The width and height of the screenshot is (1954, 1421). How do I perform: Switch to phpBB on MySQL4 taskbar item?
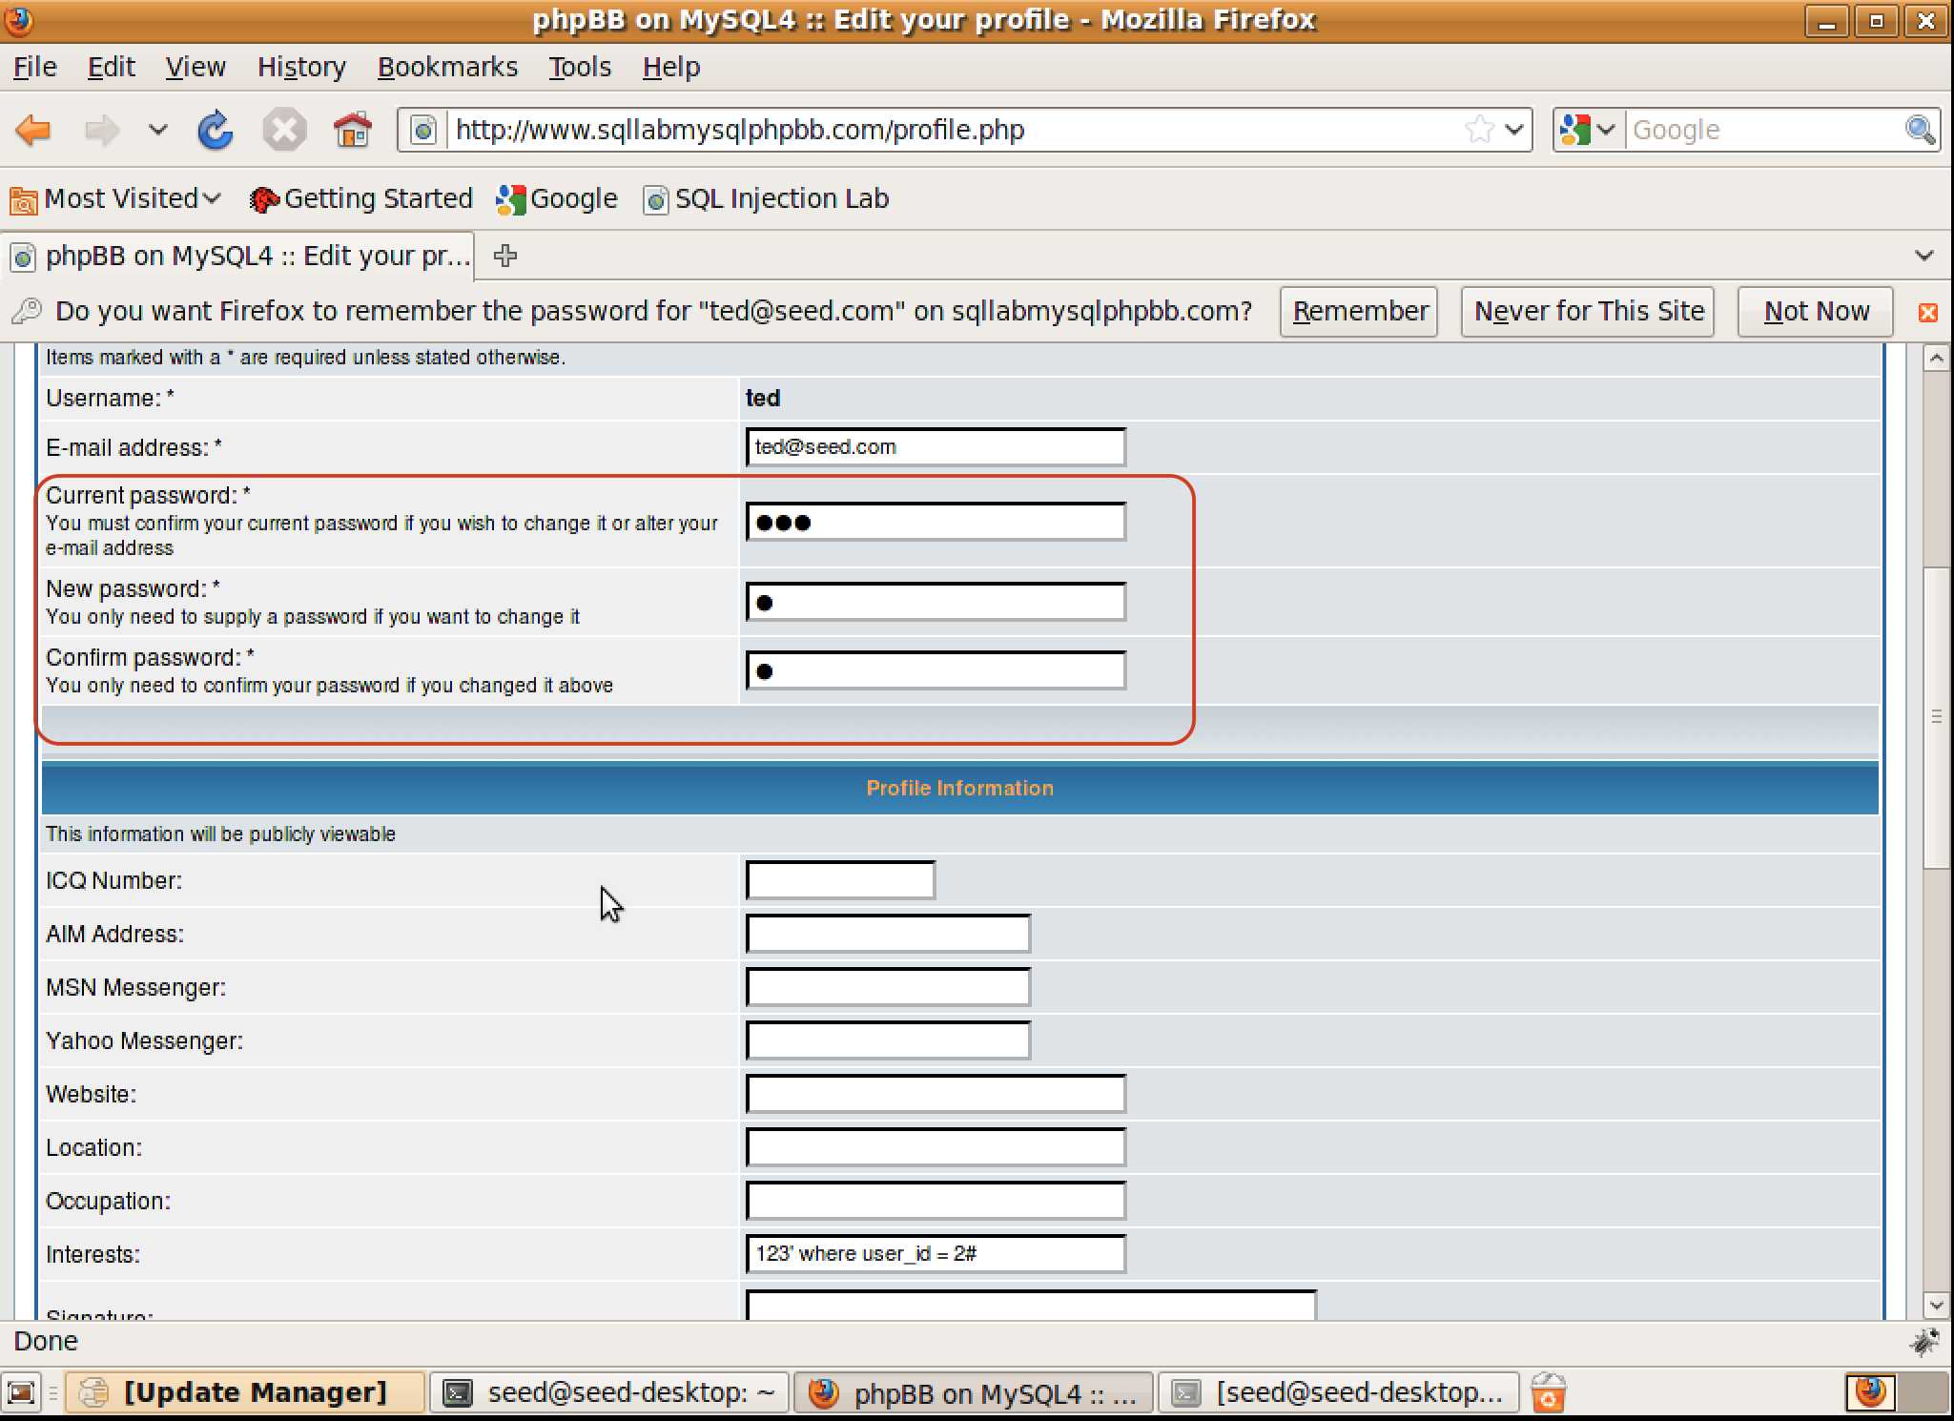(x=974, y=1393)
